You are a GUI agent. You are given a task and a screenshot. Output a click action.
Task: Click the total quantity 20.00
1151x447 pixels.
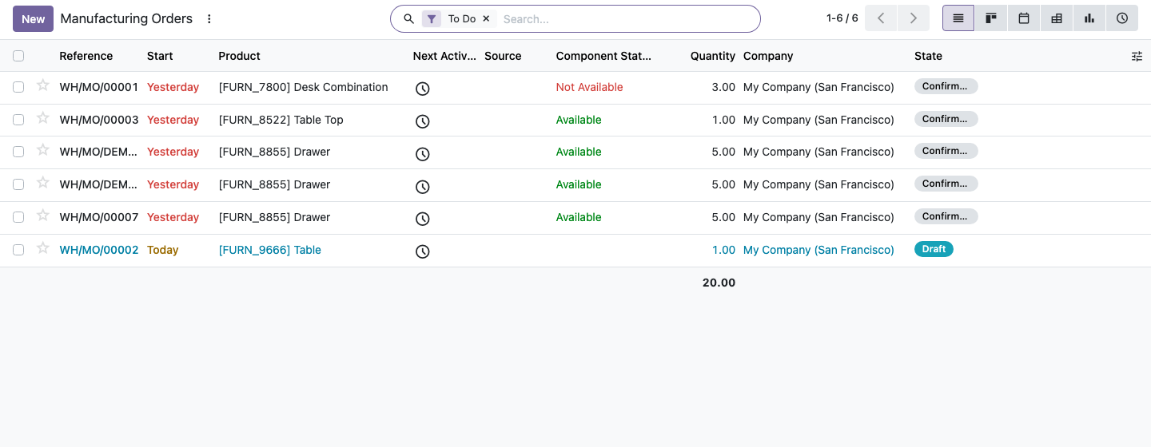click(x=719, y=283)
